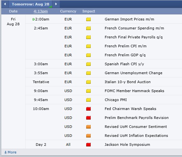Image resolution: width=182 pixels, height=157 pixels.
Task: Click yellow impact icon for Chicago PMI
Action: [x=88, y=100]
